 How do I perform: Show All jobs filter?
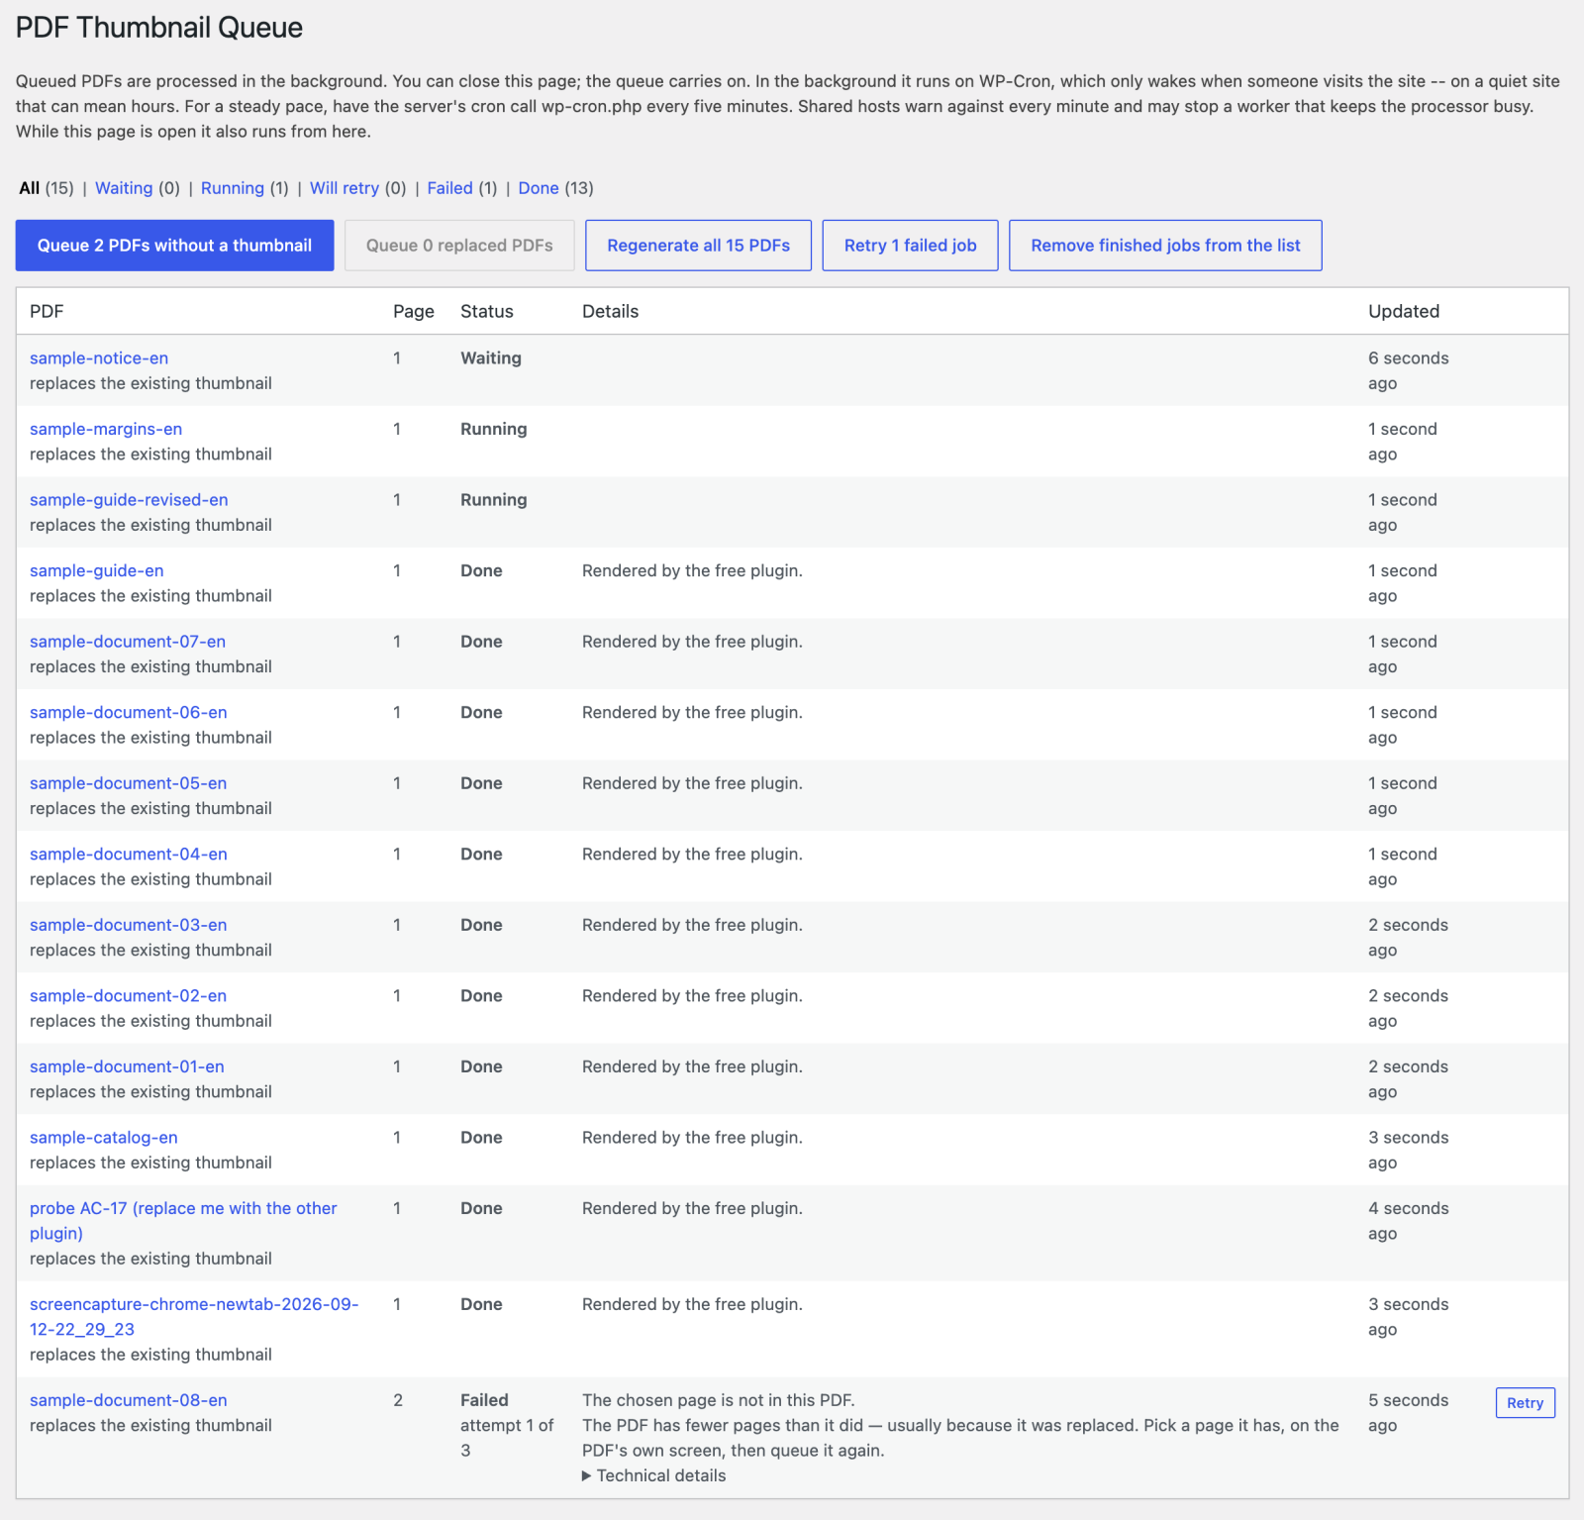coord(30,188)
